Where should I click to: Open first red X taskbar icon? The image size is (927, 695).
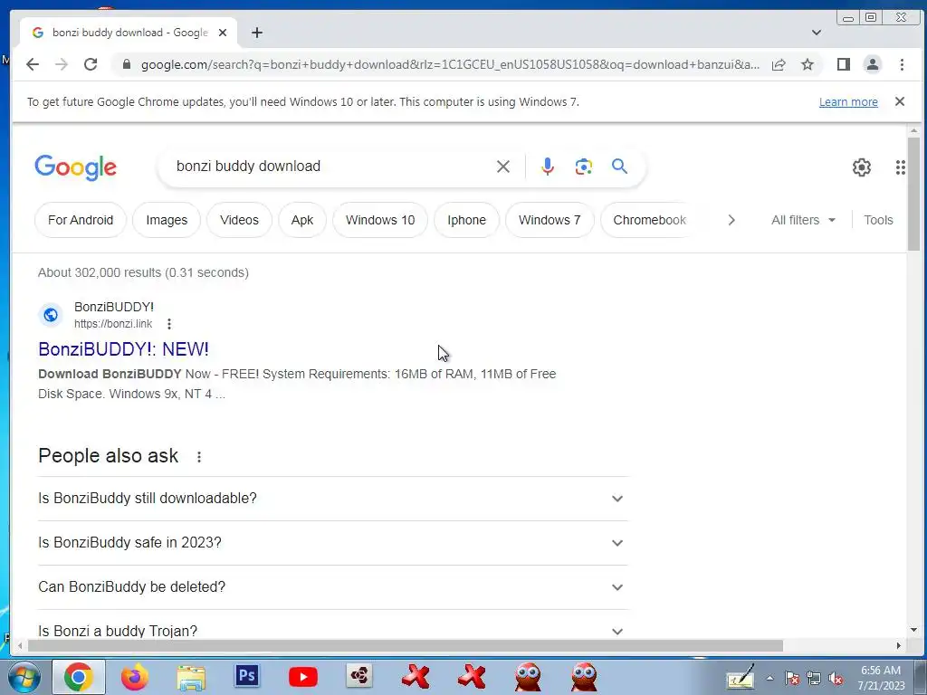tap(416, 677)
